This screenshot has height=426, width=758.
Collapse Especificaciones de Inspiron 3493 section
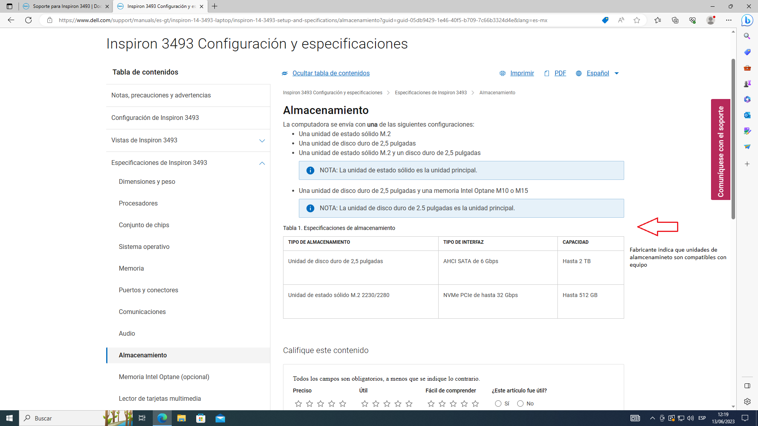pyautogui.click(x=262, y=163)
